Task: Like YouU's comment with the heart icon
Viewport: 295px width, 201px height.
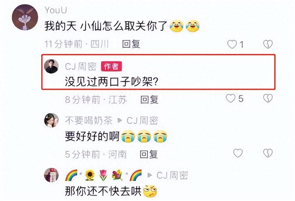Action: coord(232,44)
